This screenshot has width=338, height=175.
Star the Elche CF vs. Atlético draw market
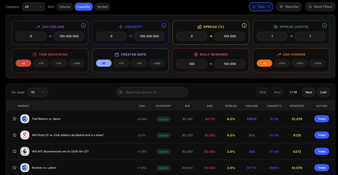point(14,135)
